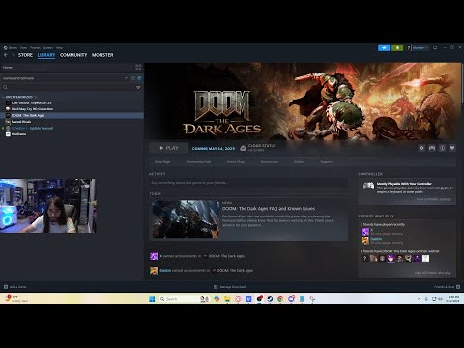Image resolution: width=464 pixels, height=348 pixels.
Task: Open the Points Shop link
Action: pyautogui.click(x=236, y=162)
